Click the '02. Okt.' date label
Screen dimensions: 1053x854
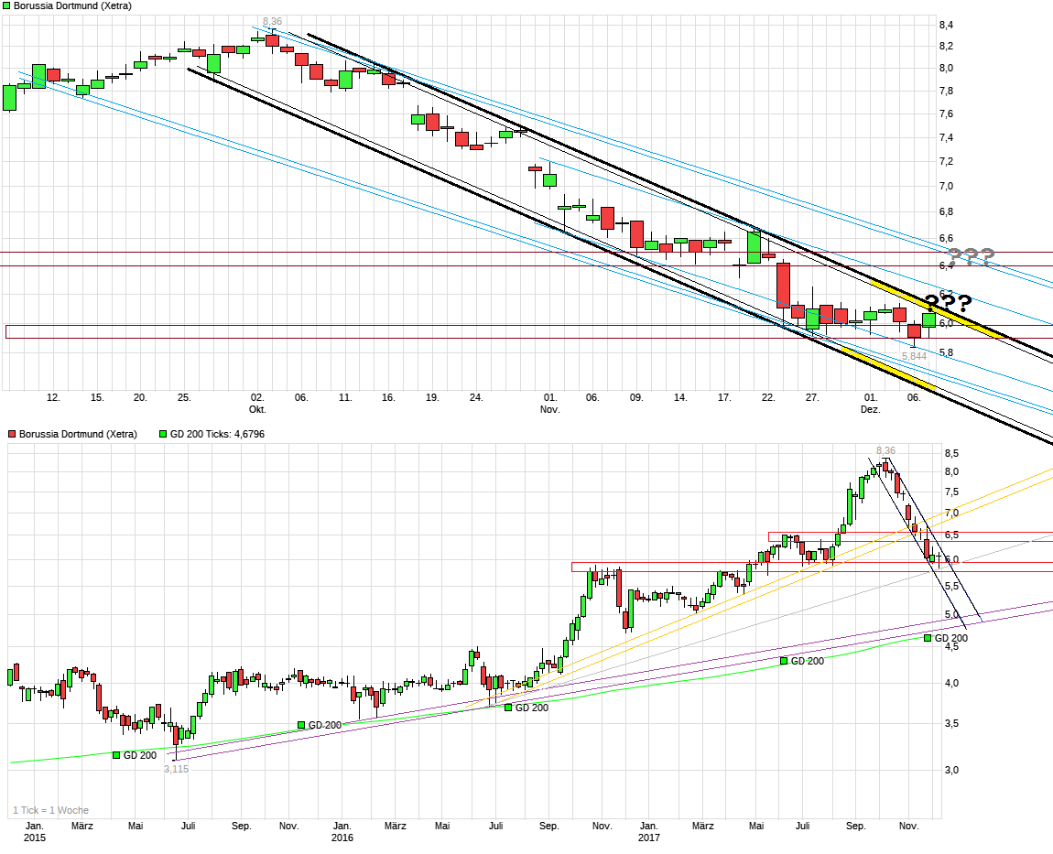click(257, 404)
